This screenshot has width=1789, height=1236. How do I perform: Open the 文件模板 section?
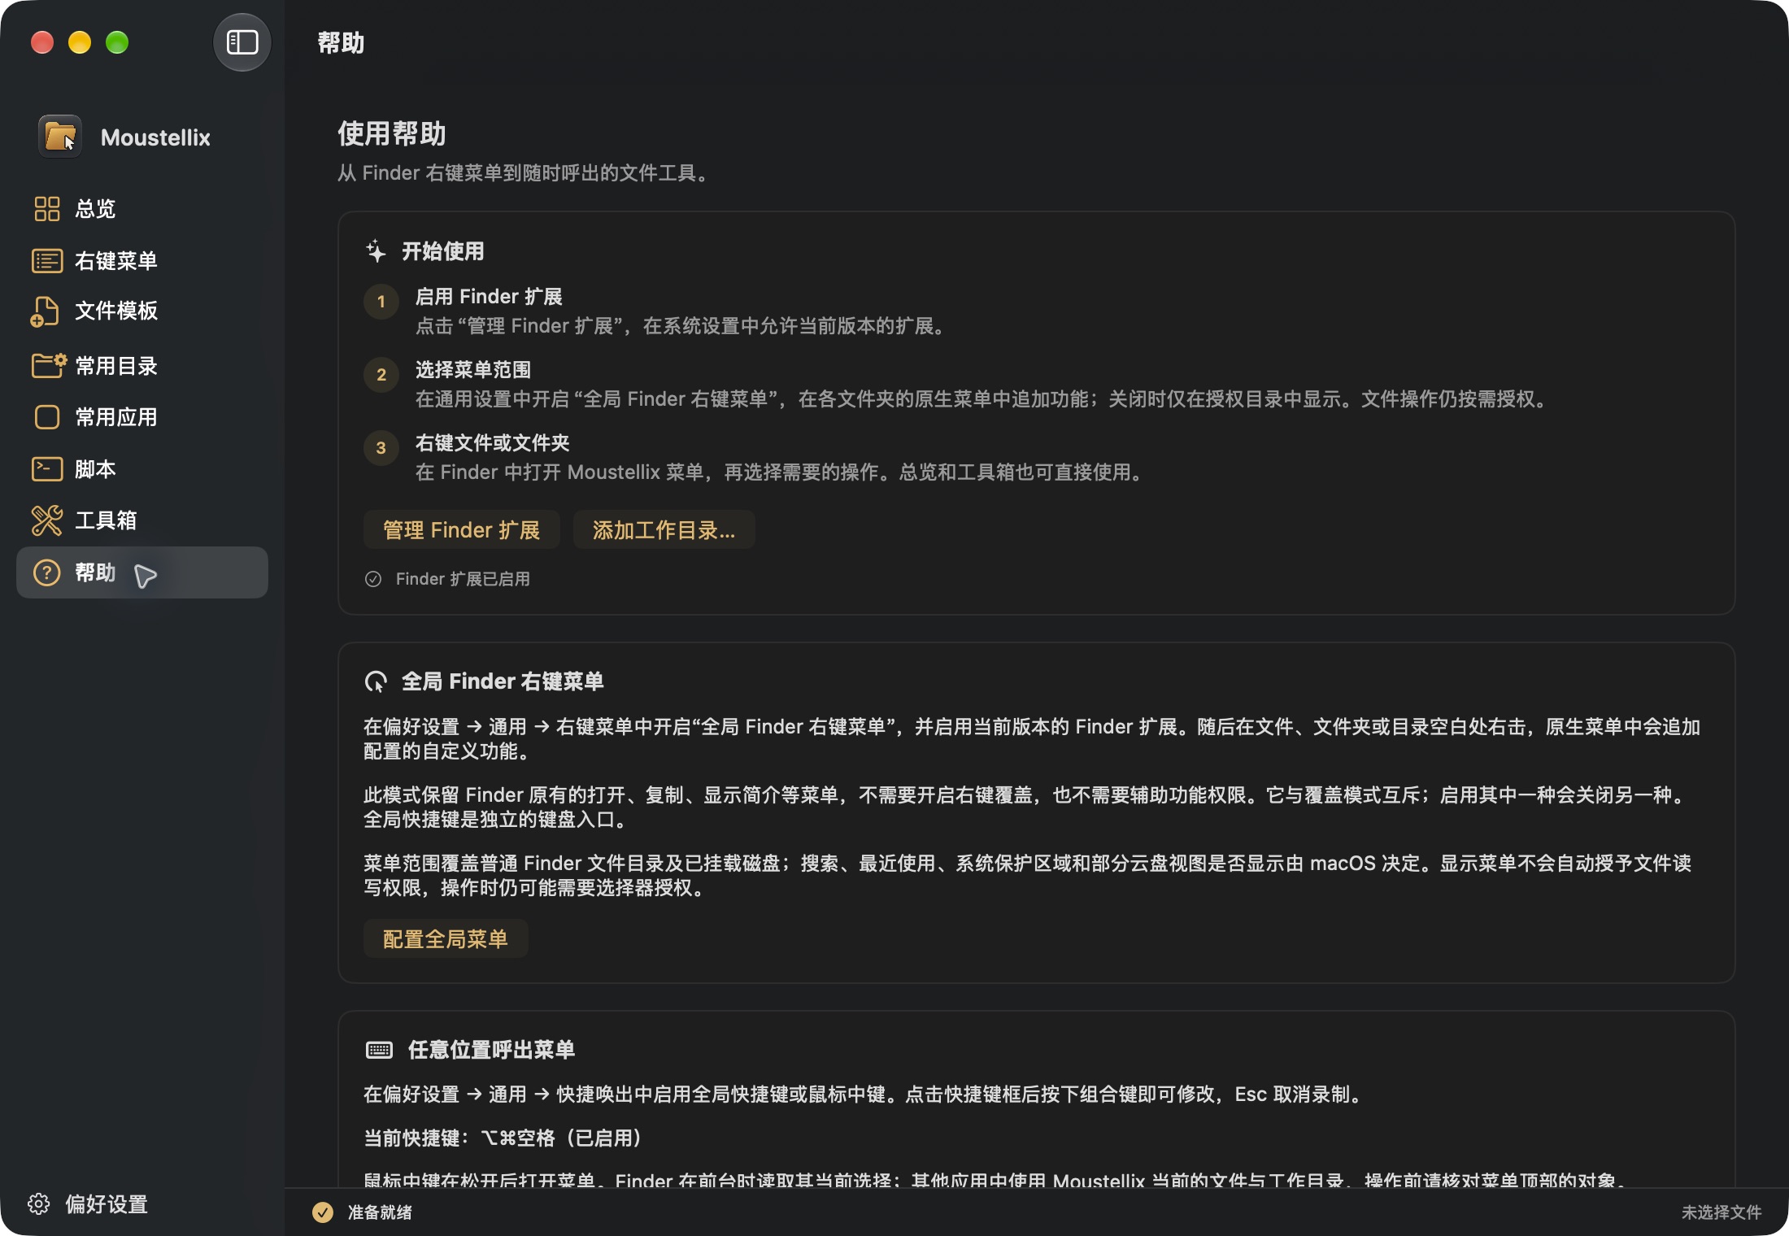click(x=142, y=311)
